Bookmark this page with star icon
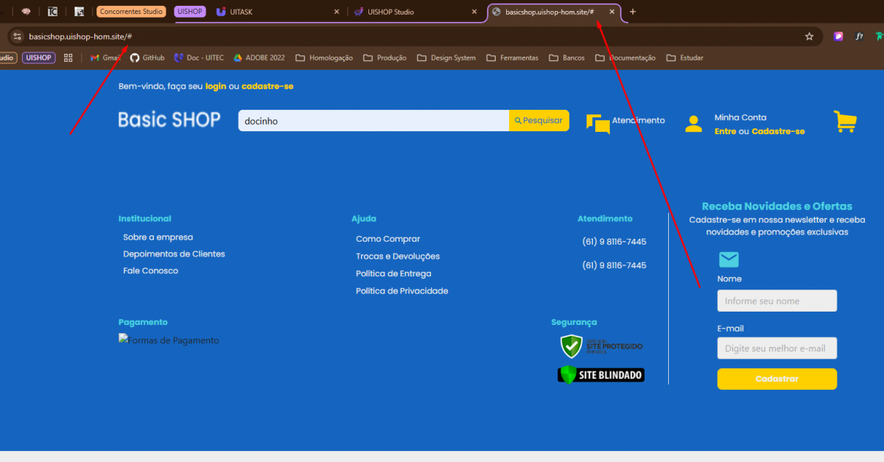Image resolution: width=884 pixels, height=462 pixels. (809, 36)
